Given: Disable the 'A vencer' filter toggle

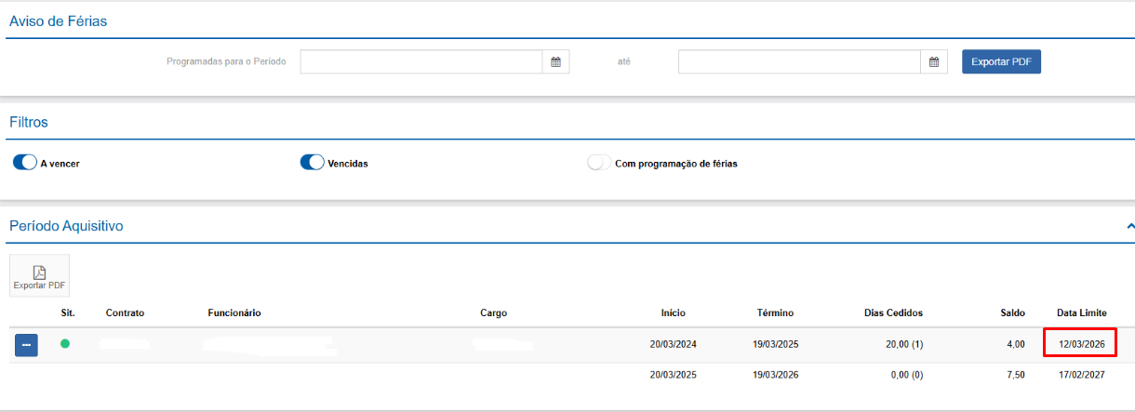Looking at the screenshot, I should coord(25,163).
